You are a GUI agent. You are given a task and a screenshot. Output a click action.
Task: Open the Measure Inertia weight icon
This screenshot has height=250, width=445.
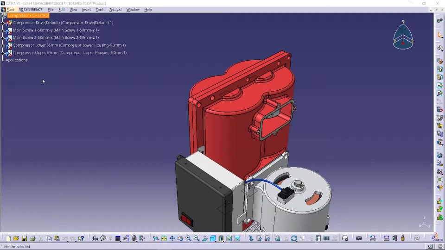pos(403,238)
